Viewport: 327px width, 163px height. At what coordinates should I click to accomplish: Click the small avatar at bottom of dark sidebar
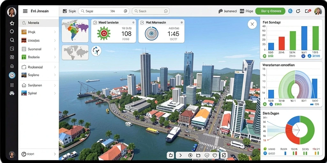12,154
